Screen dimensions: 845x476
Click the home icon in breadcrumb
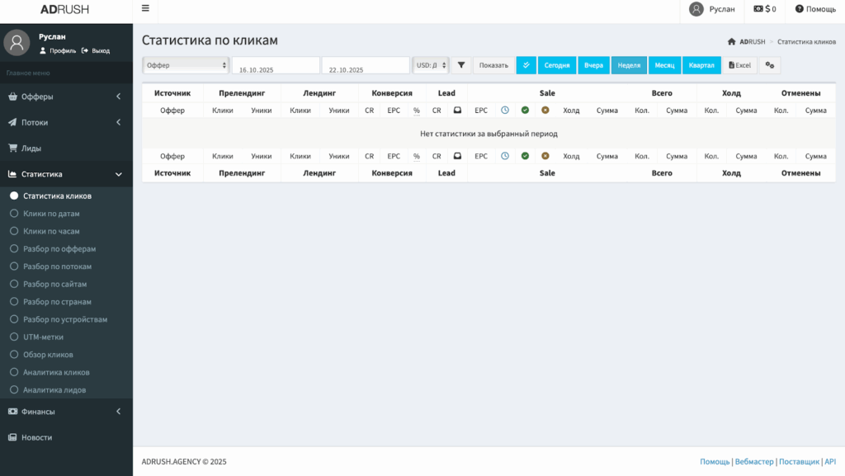point(731,41)
